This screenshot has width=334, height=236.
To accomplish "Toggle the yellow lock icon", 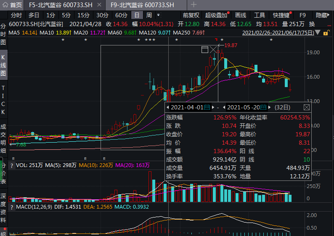I will pos(326,33).
